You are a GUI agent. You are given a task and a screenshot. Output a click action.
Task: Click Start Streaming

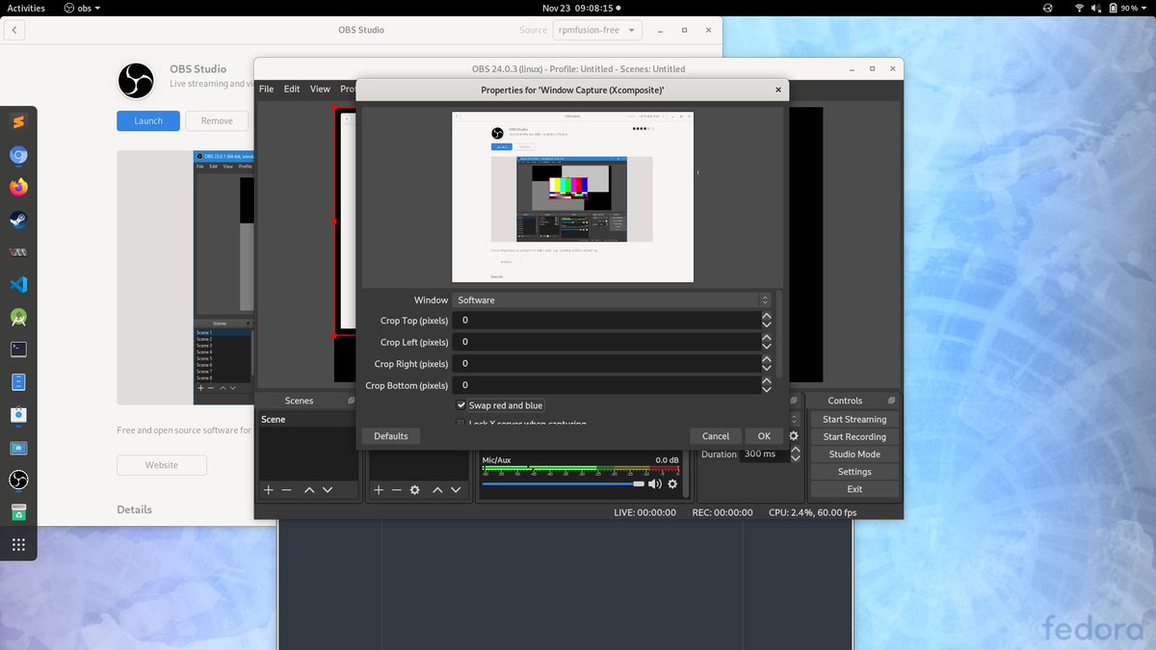[x=854, y=420]
